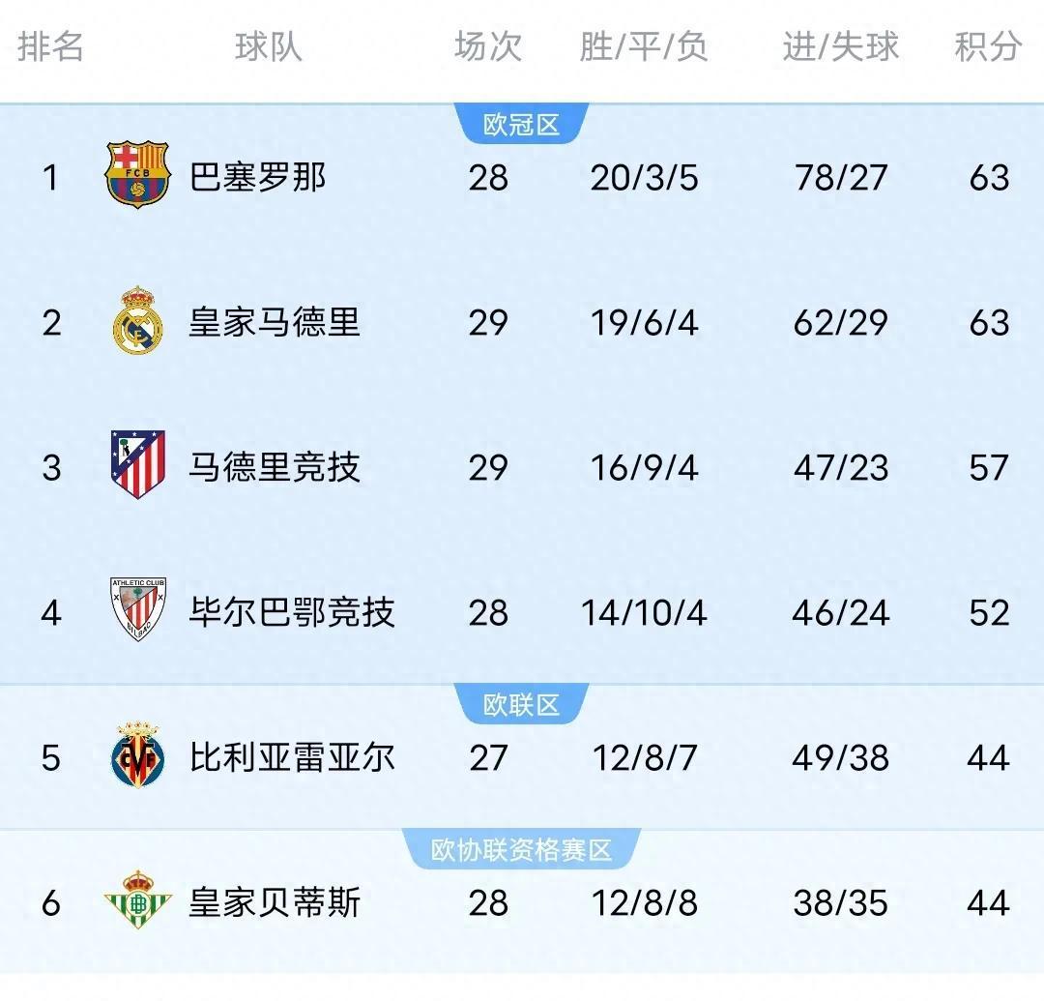Click the 排名 column header

click(50, 46)
